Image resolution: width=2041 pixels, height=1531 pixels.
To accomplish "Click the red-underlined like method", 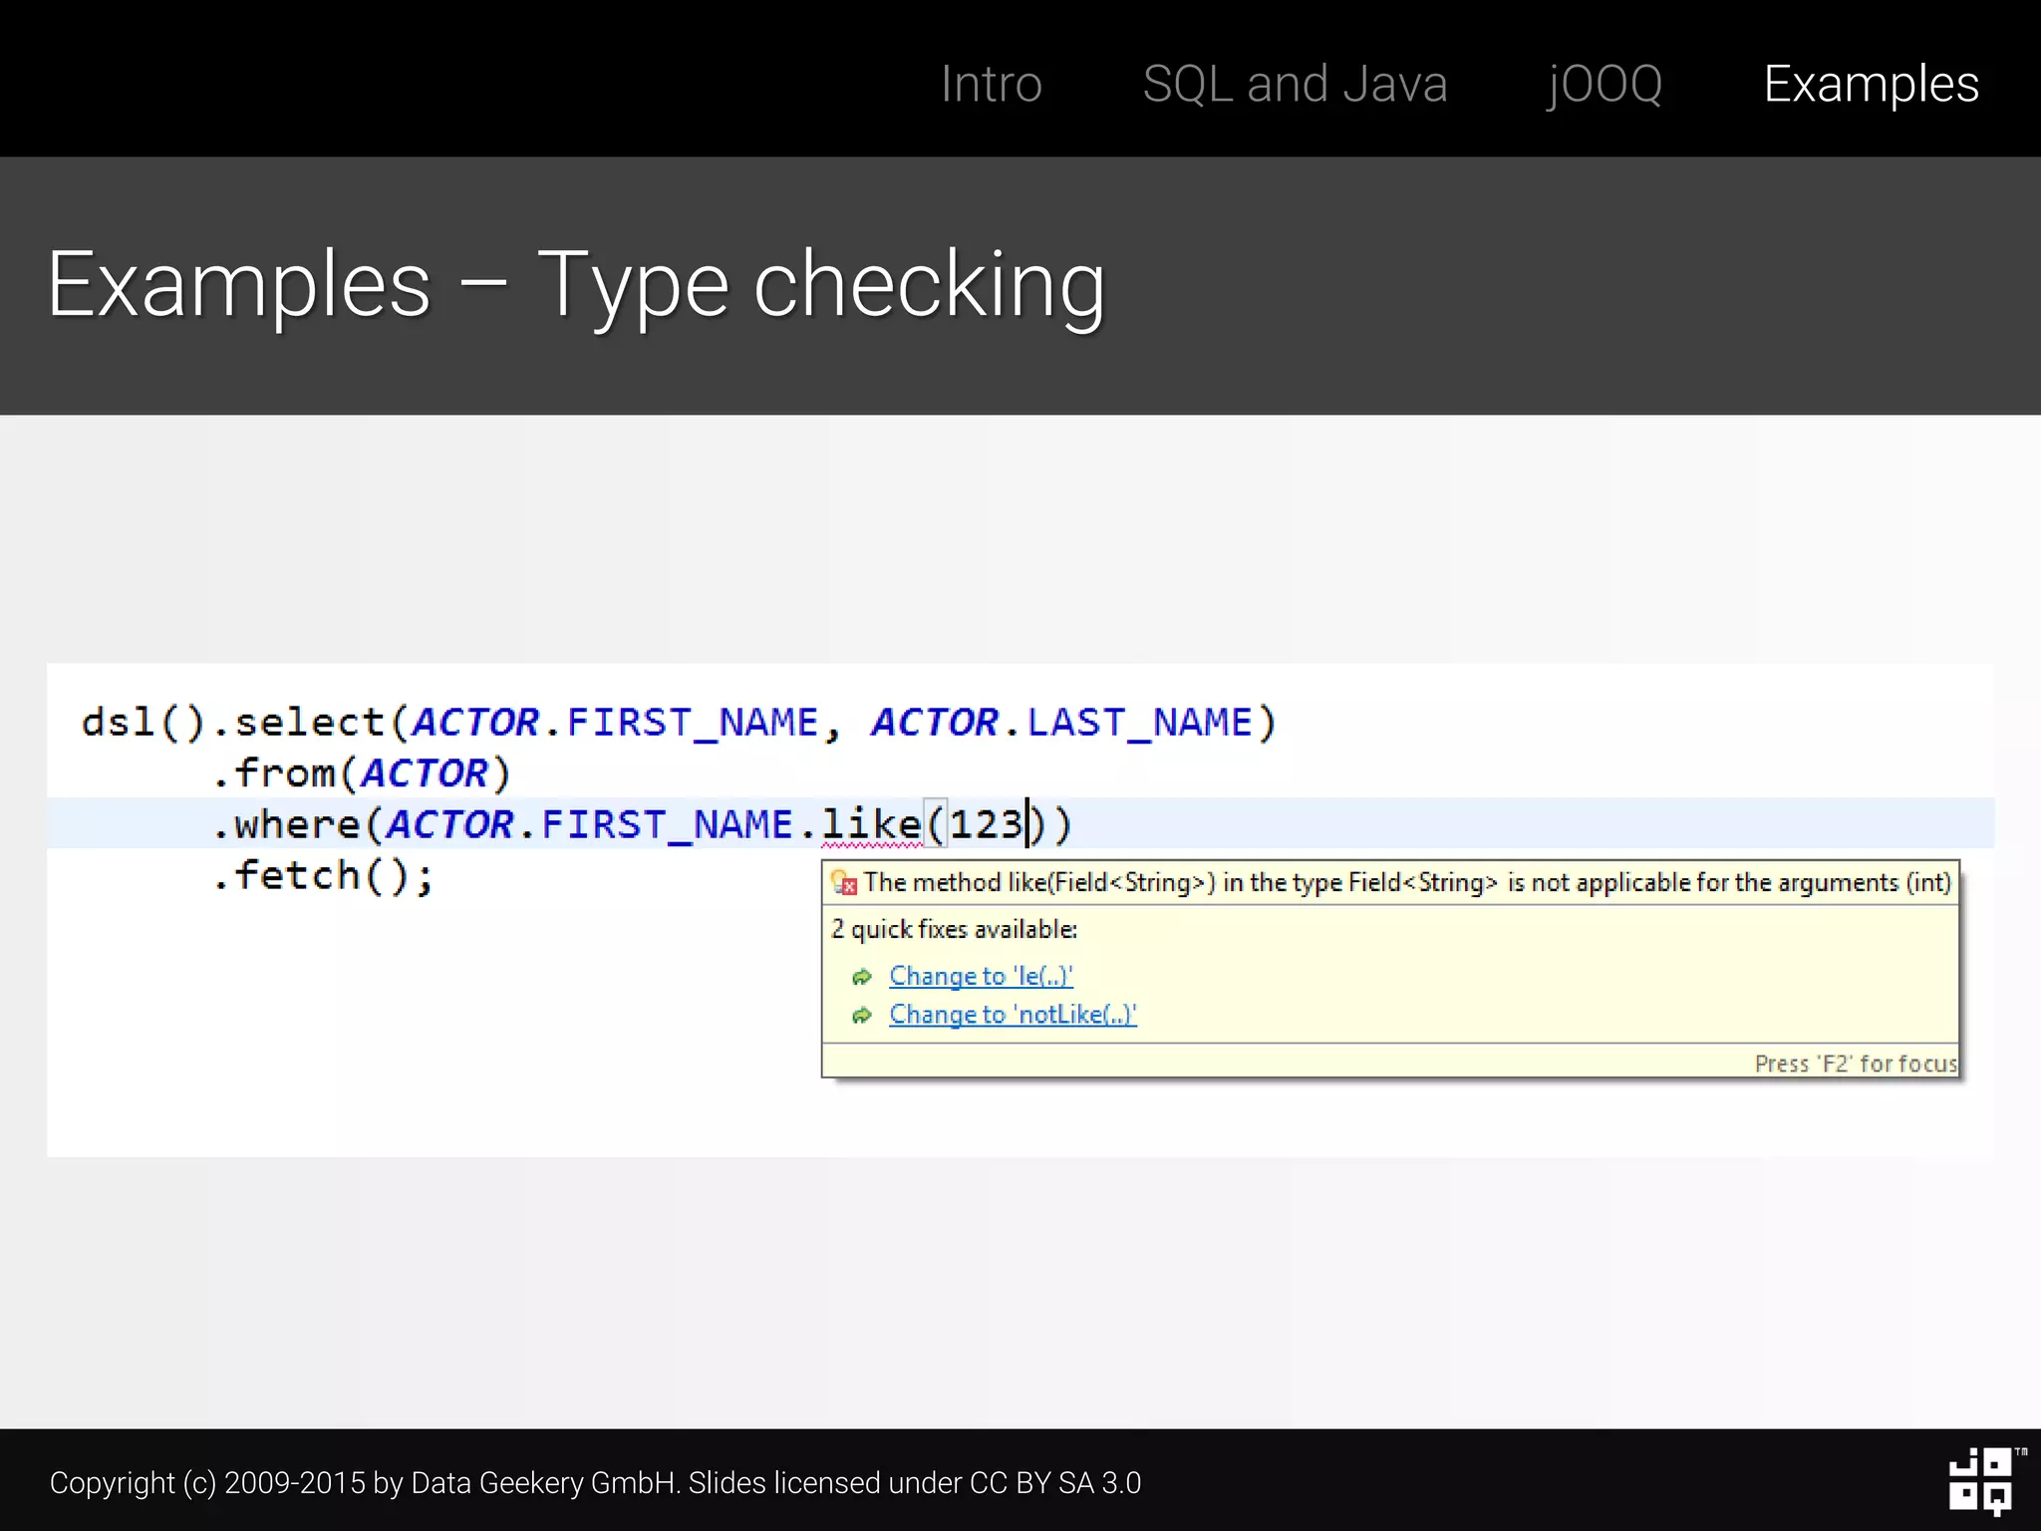I will click(871, 824).
